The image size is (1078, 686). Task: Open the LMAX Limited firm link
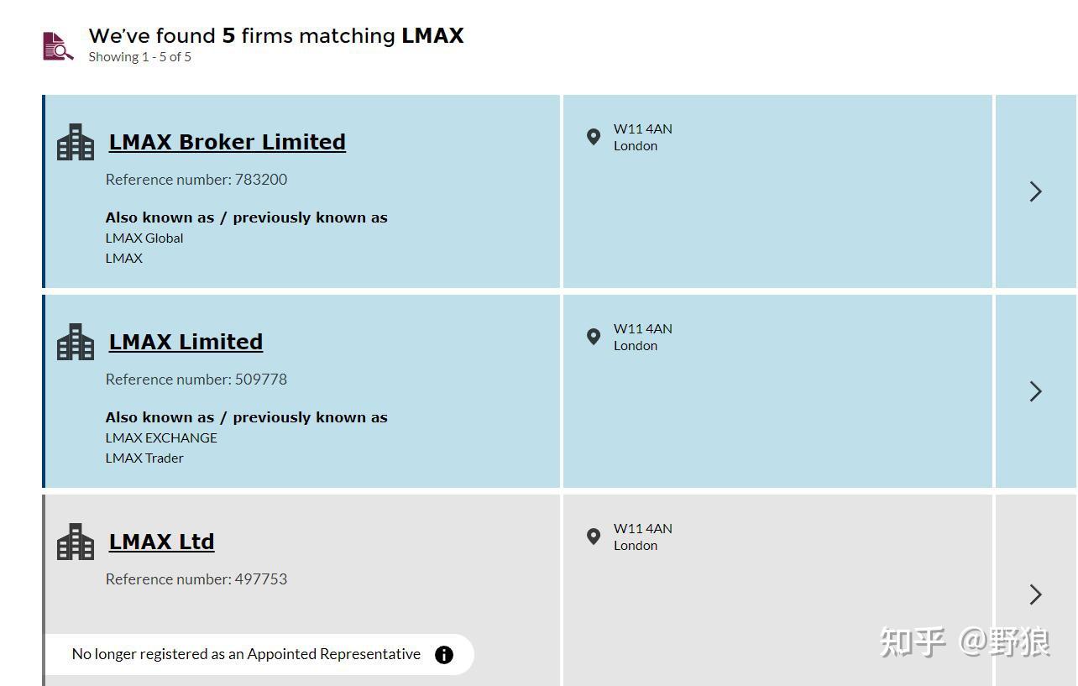(x=186, y=342)
